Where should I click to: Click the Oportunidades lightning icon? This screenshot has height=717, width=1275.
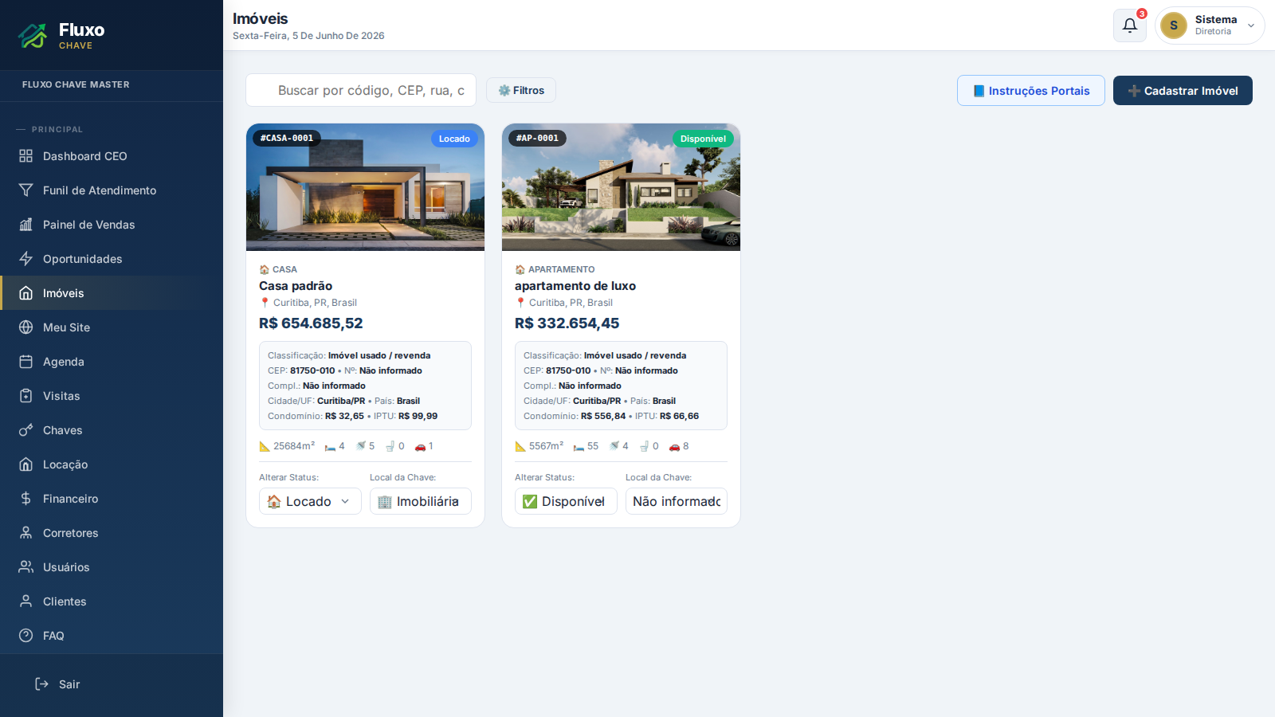25,259
